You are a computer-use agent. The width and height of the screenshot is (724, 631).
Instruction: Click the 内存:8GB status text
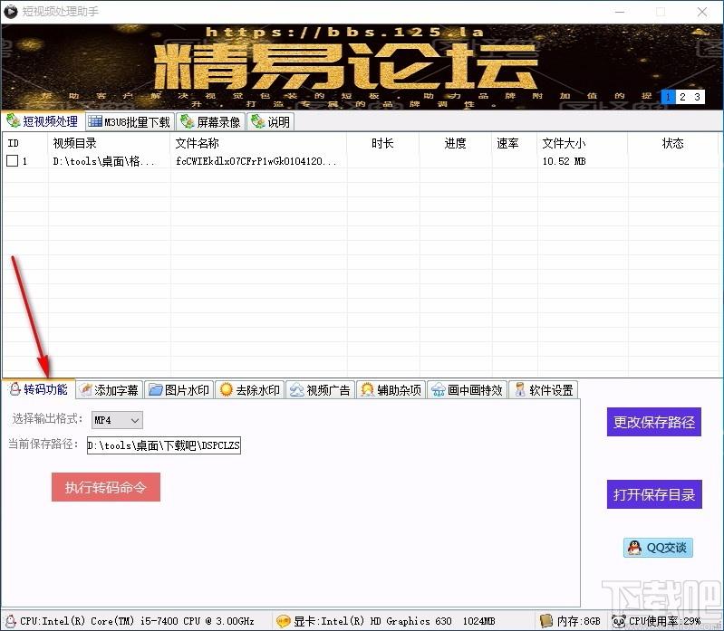click(578, 621)
